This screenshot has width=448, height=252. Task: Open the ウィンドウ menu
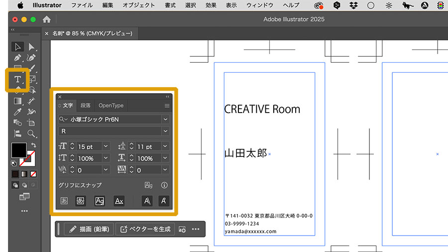(x=260, y=5)
